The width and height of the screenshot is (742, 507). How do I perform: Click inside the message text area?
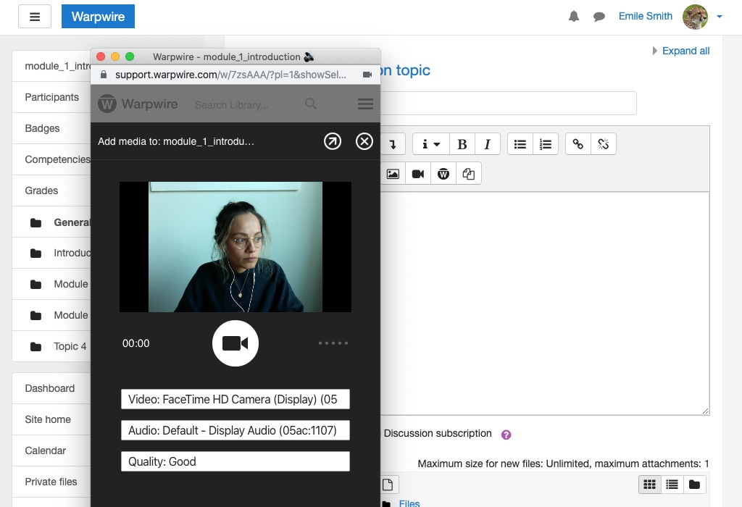(544, 303)
